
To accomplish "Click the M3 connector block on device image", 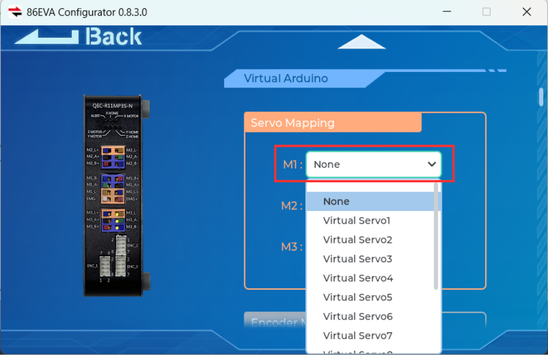I will pos(113,221).
